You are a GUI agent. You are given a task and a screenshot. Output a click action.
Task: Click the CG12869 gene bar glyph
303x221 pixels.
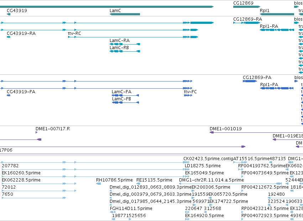tap(247, 7)
